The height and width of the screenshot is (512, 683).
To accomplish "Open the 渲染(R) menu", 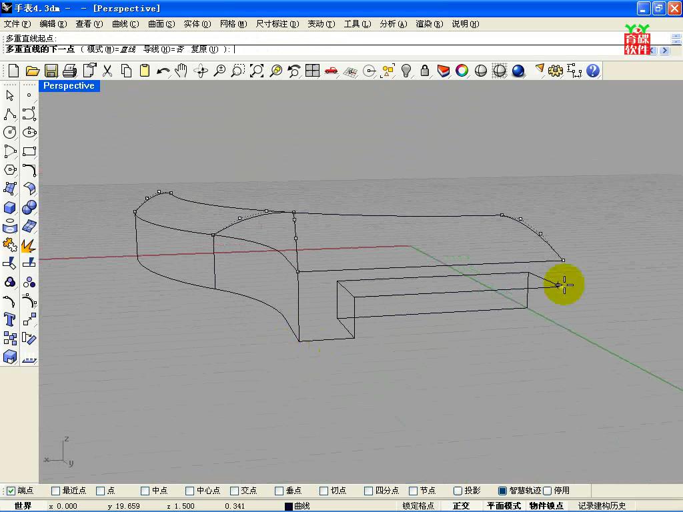I will point(429,24).
